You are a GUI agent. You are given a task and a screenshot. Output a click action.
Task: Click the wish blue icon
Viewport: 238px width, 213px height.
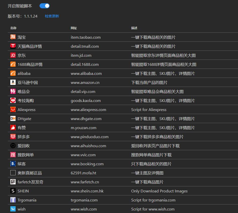[13, 209]
